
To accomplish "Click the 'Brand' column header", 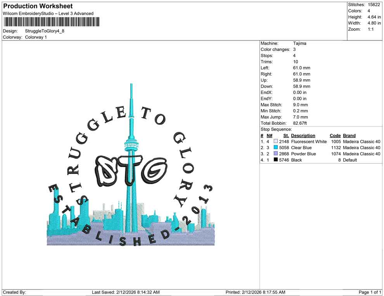I will coord(349,135).
